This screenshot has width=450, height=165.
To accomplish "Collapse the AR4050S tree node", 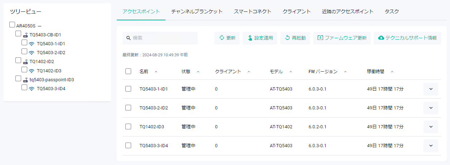I will tap(39, 26).
